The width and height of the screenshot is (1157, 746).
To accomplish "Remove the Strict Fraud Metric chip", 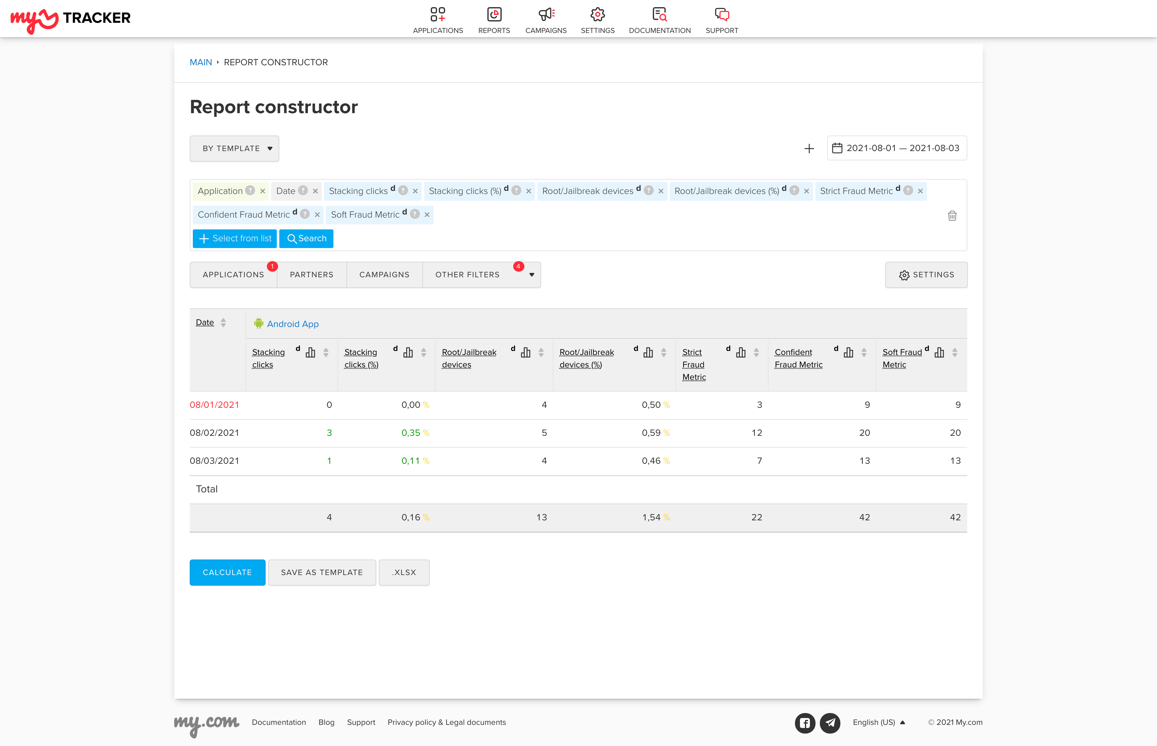I will [x=920, y=191].
